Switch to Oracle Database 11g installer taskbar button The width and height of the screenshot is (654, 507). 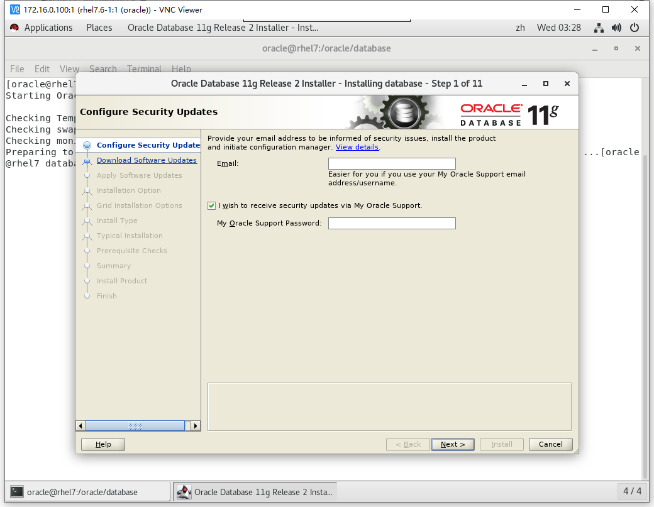(x=255, y=491)
